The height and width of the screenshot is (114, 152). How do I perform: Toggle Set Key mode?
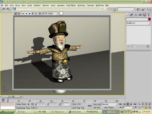97,107
